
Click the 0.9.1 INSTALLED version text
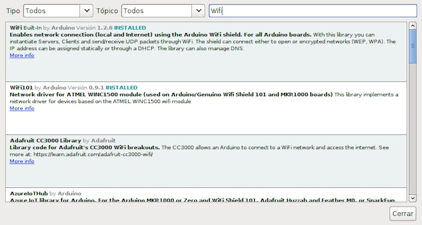pos(113,88)
